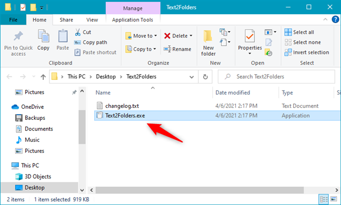Expand the Delete options arrow
341x205 pixels.
coord(191,36)
